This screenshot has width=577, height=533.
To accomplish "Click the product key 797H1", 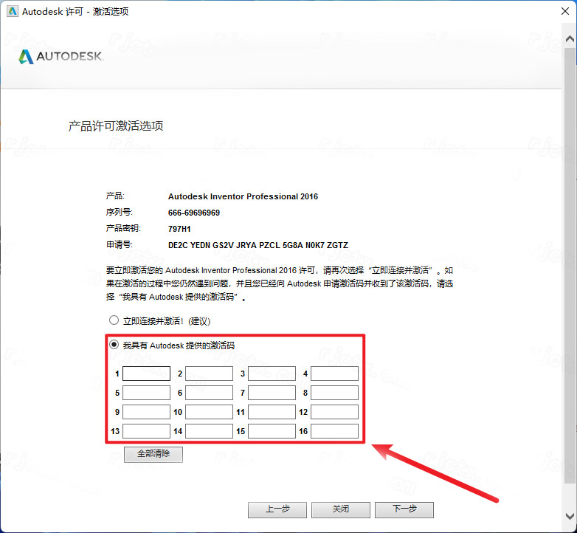I will click(x=179, y=229).
